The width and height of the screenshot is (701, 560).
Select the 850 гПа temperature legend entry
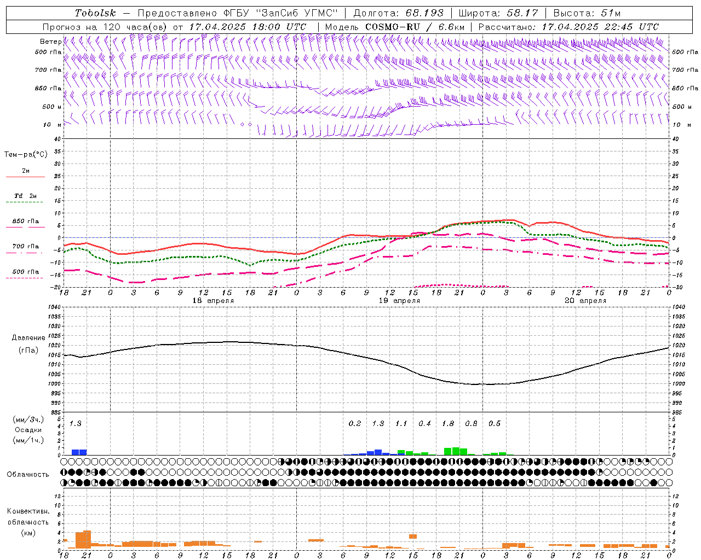point(25,221)
